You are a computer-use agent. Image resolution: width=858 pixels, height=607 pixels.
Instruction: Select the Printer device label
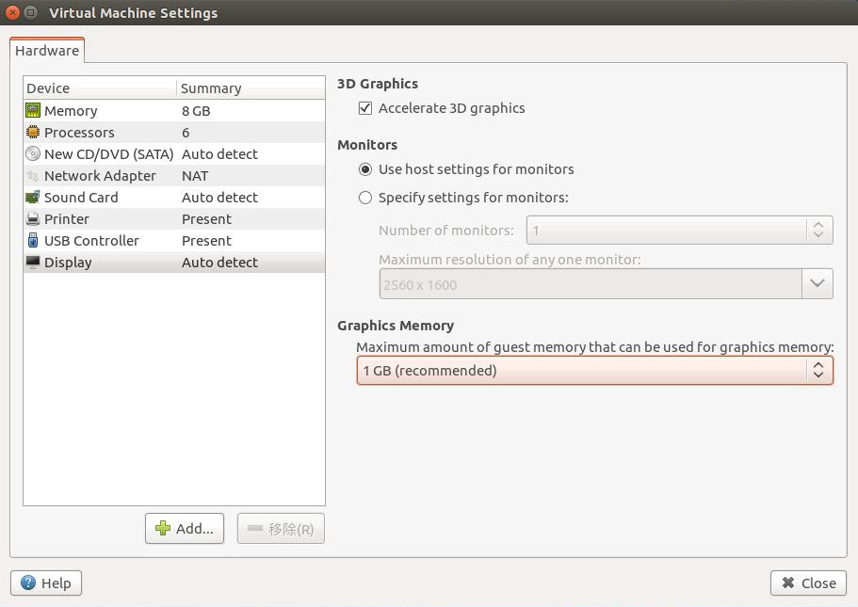(x=67, y=218)
